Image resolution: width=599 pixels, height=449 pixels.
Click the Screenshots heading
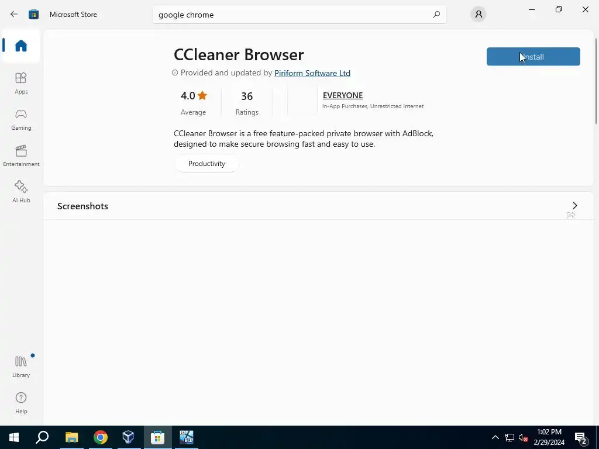82,206
